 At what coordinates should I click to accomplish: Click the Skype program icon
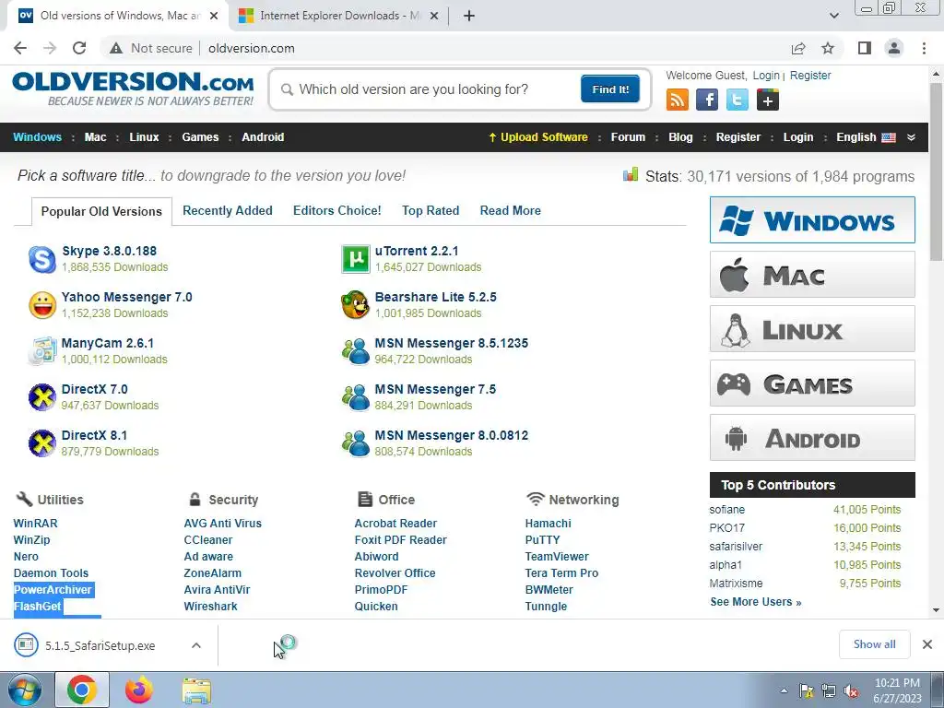click(42, 259)
